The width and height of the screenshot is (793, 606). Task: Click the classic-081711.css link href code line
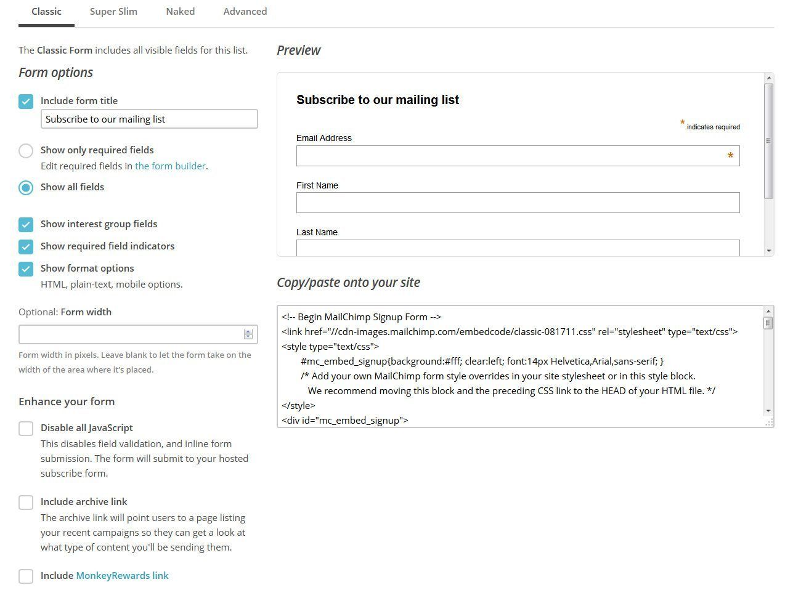(510, 331)
